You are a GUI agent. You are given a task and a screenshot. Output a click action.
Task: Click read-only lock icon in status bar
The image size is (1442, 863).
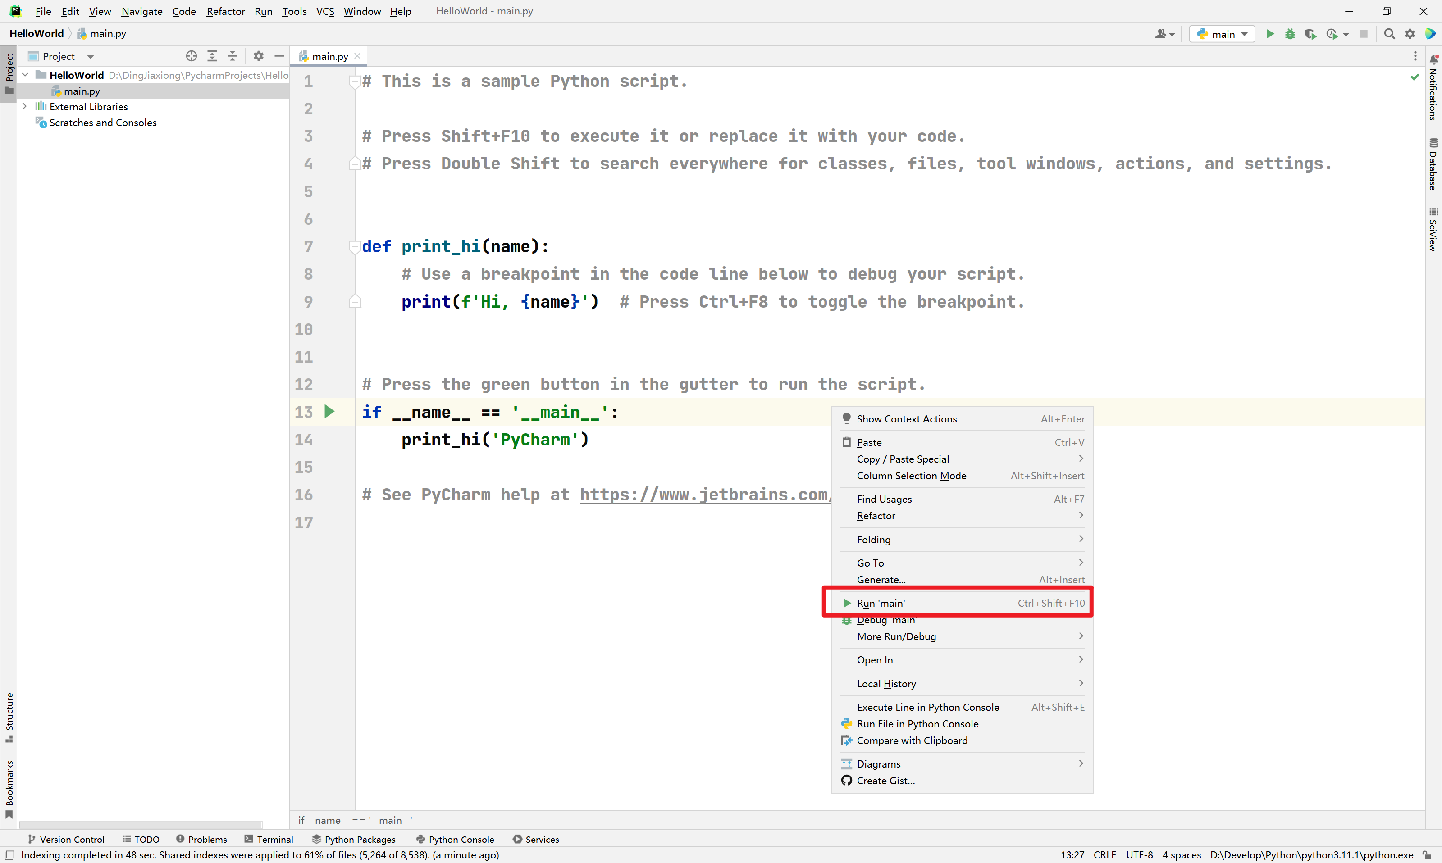pyautogui.click(x=1427, y=855)
